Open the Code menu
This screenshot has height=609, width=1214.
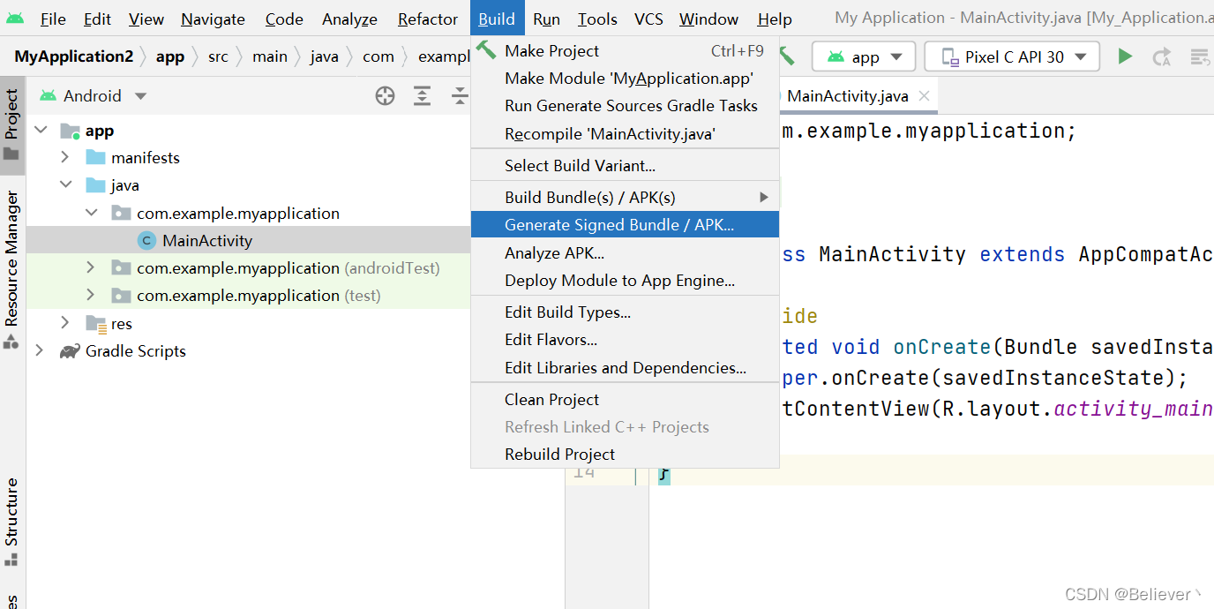284,19
